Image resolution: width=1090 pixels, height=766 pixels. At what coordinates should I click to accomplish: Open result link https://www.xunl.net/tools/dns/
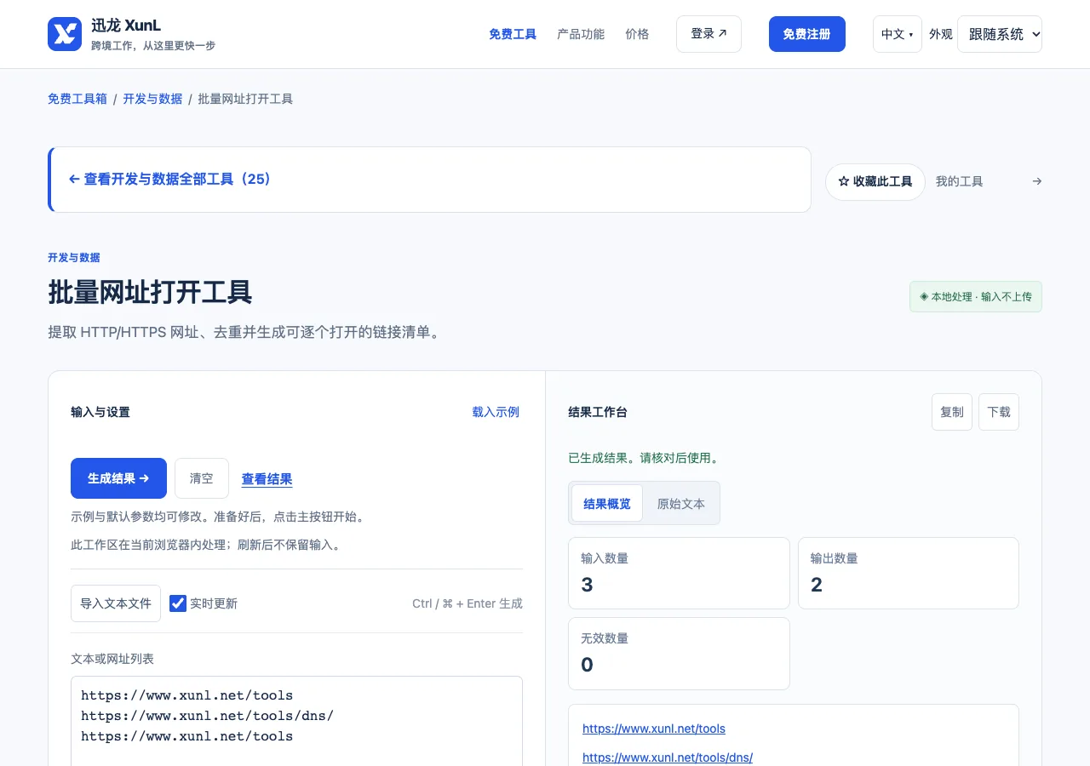668,757
